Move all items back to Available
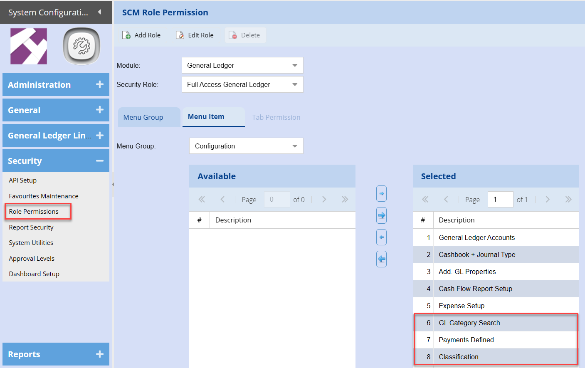Screen dimensions: 585x368 pos(381,259)
